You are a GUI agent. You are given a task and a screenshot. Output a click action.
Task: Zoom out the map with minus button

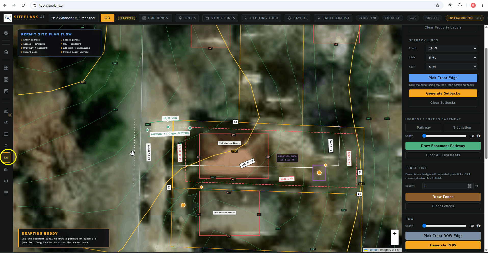point(394,241)
